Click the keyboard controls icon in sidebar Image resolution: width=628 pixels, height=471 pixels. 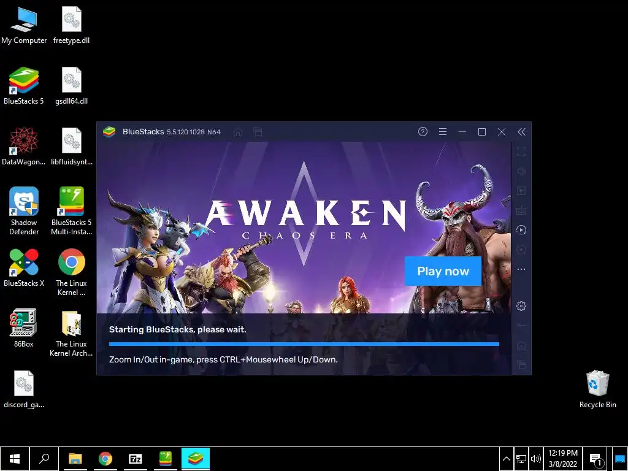[x=521, y=211]
